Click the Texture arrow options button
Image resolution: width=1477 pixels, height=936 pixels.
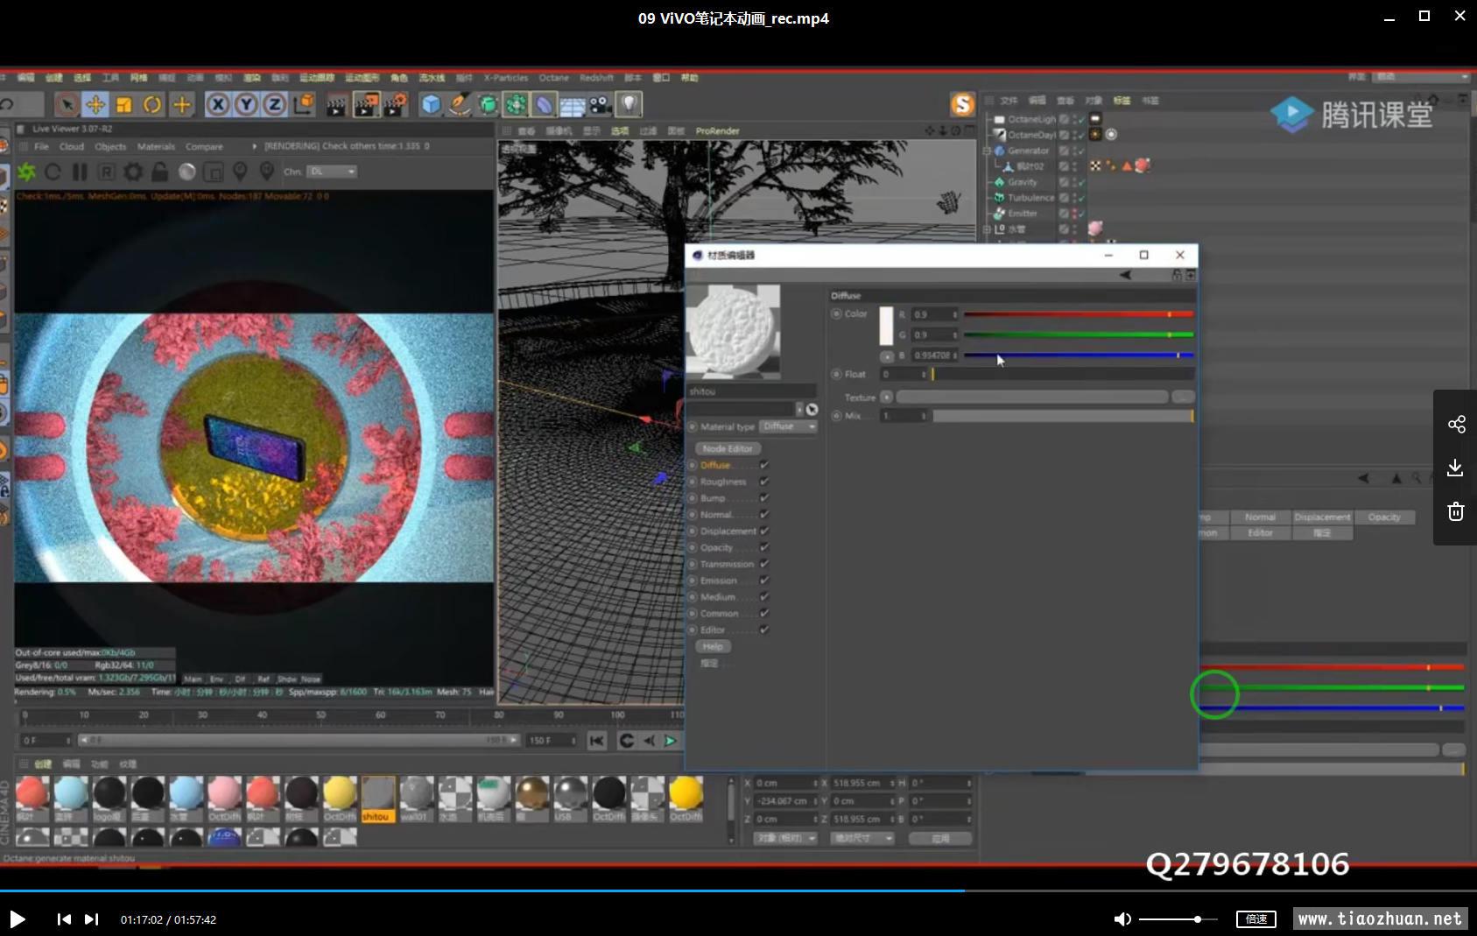click(x=887, y=397)
